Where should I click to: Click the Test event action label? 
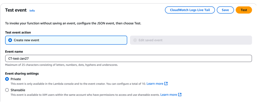pyautogui.click(x=18, y=32)
